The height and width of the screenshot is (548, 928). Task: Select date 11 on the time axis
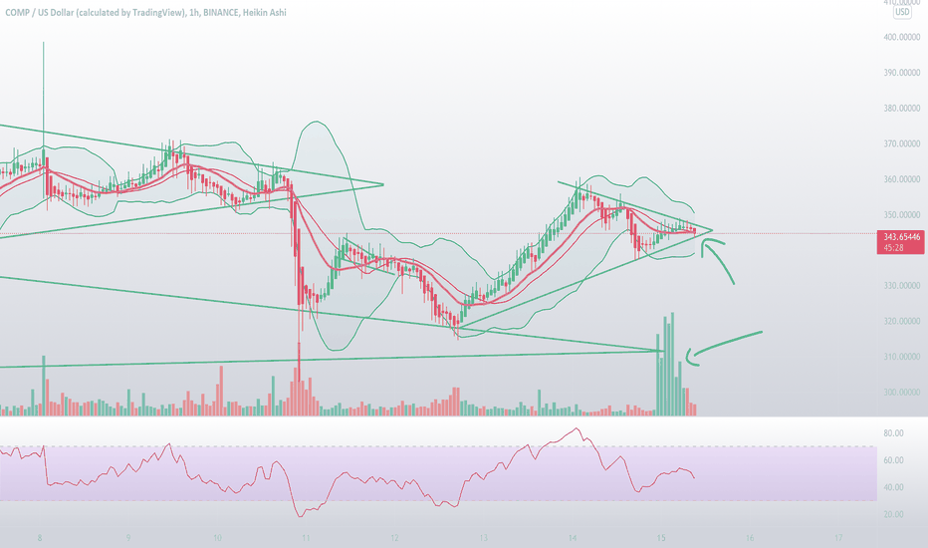306,538
